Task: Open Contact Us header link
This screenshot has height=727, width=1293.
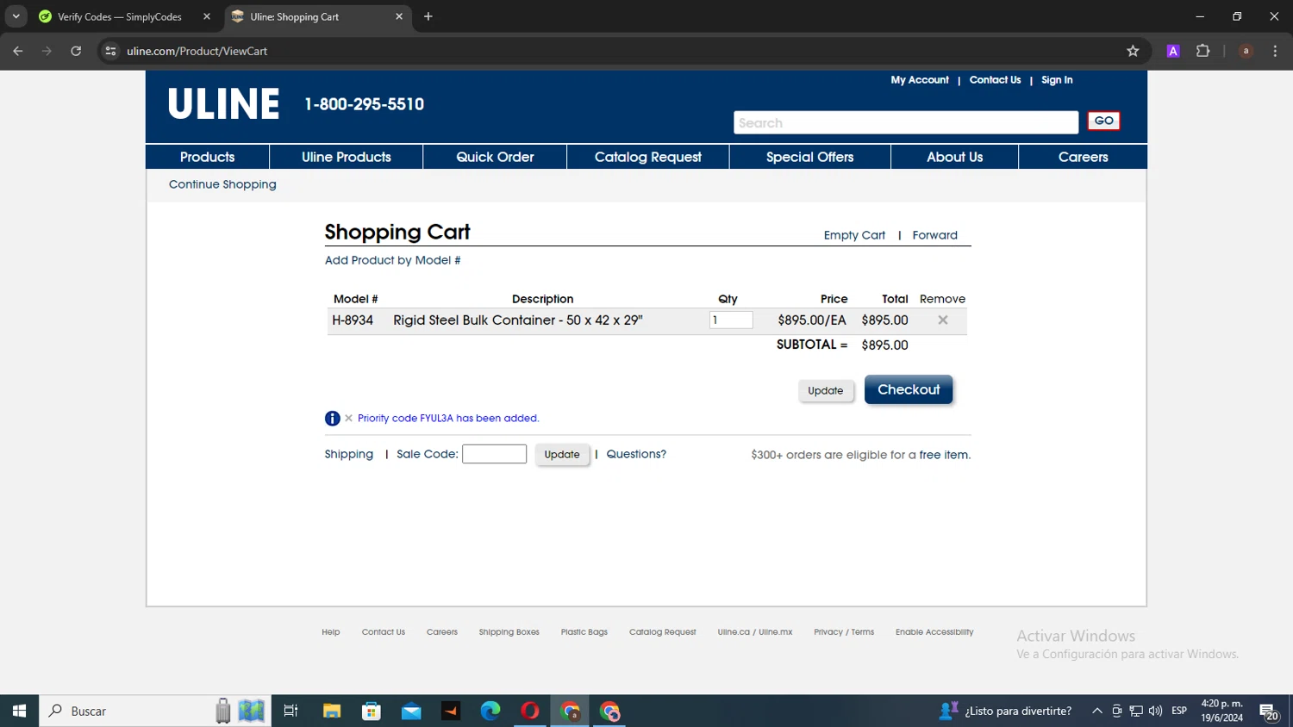Action: (995, 80)
